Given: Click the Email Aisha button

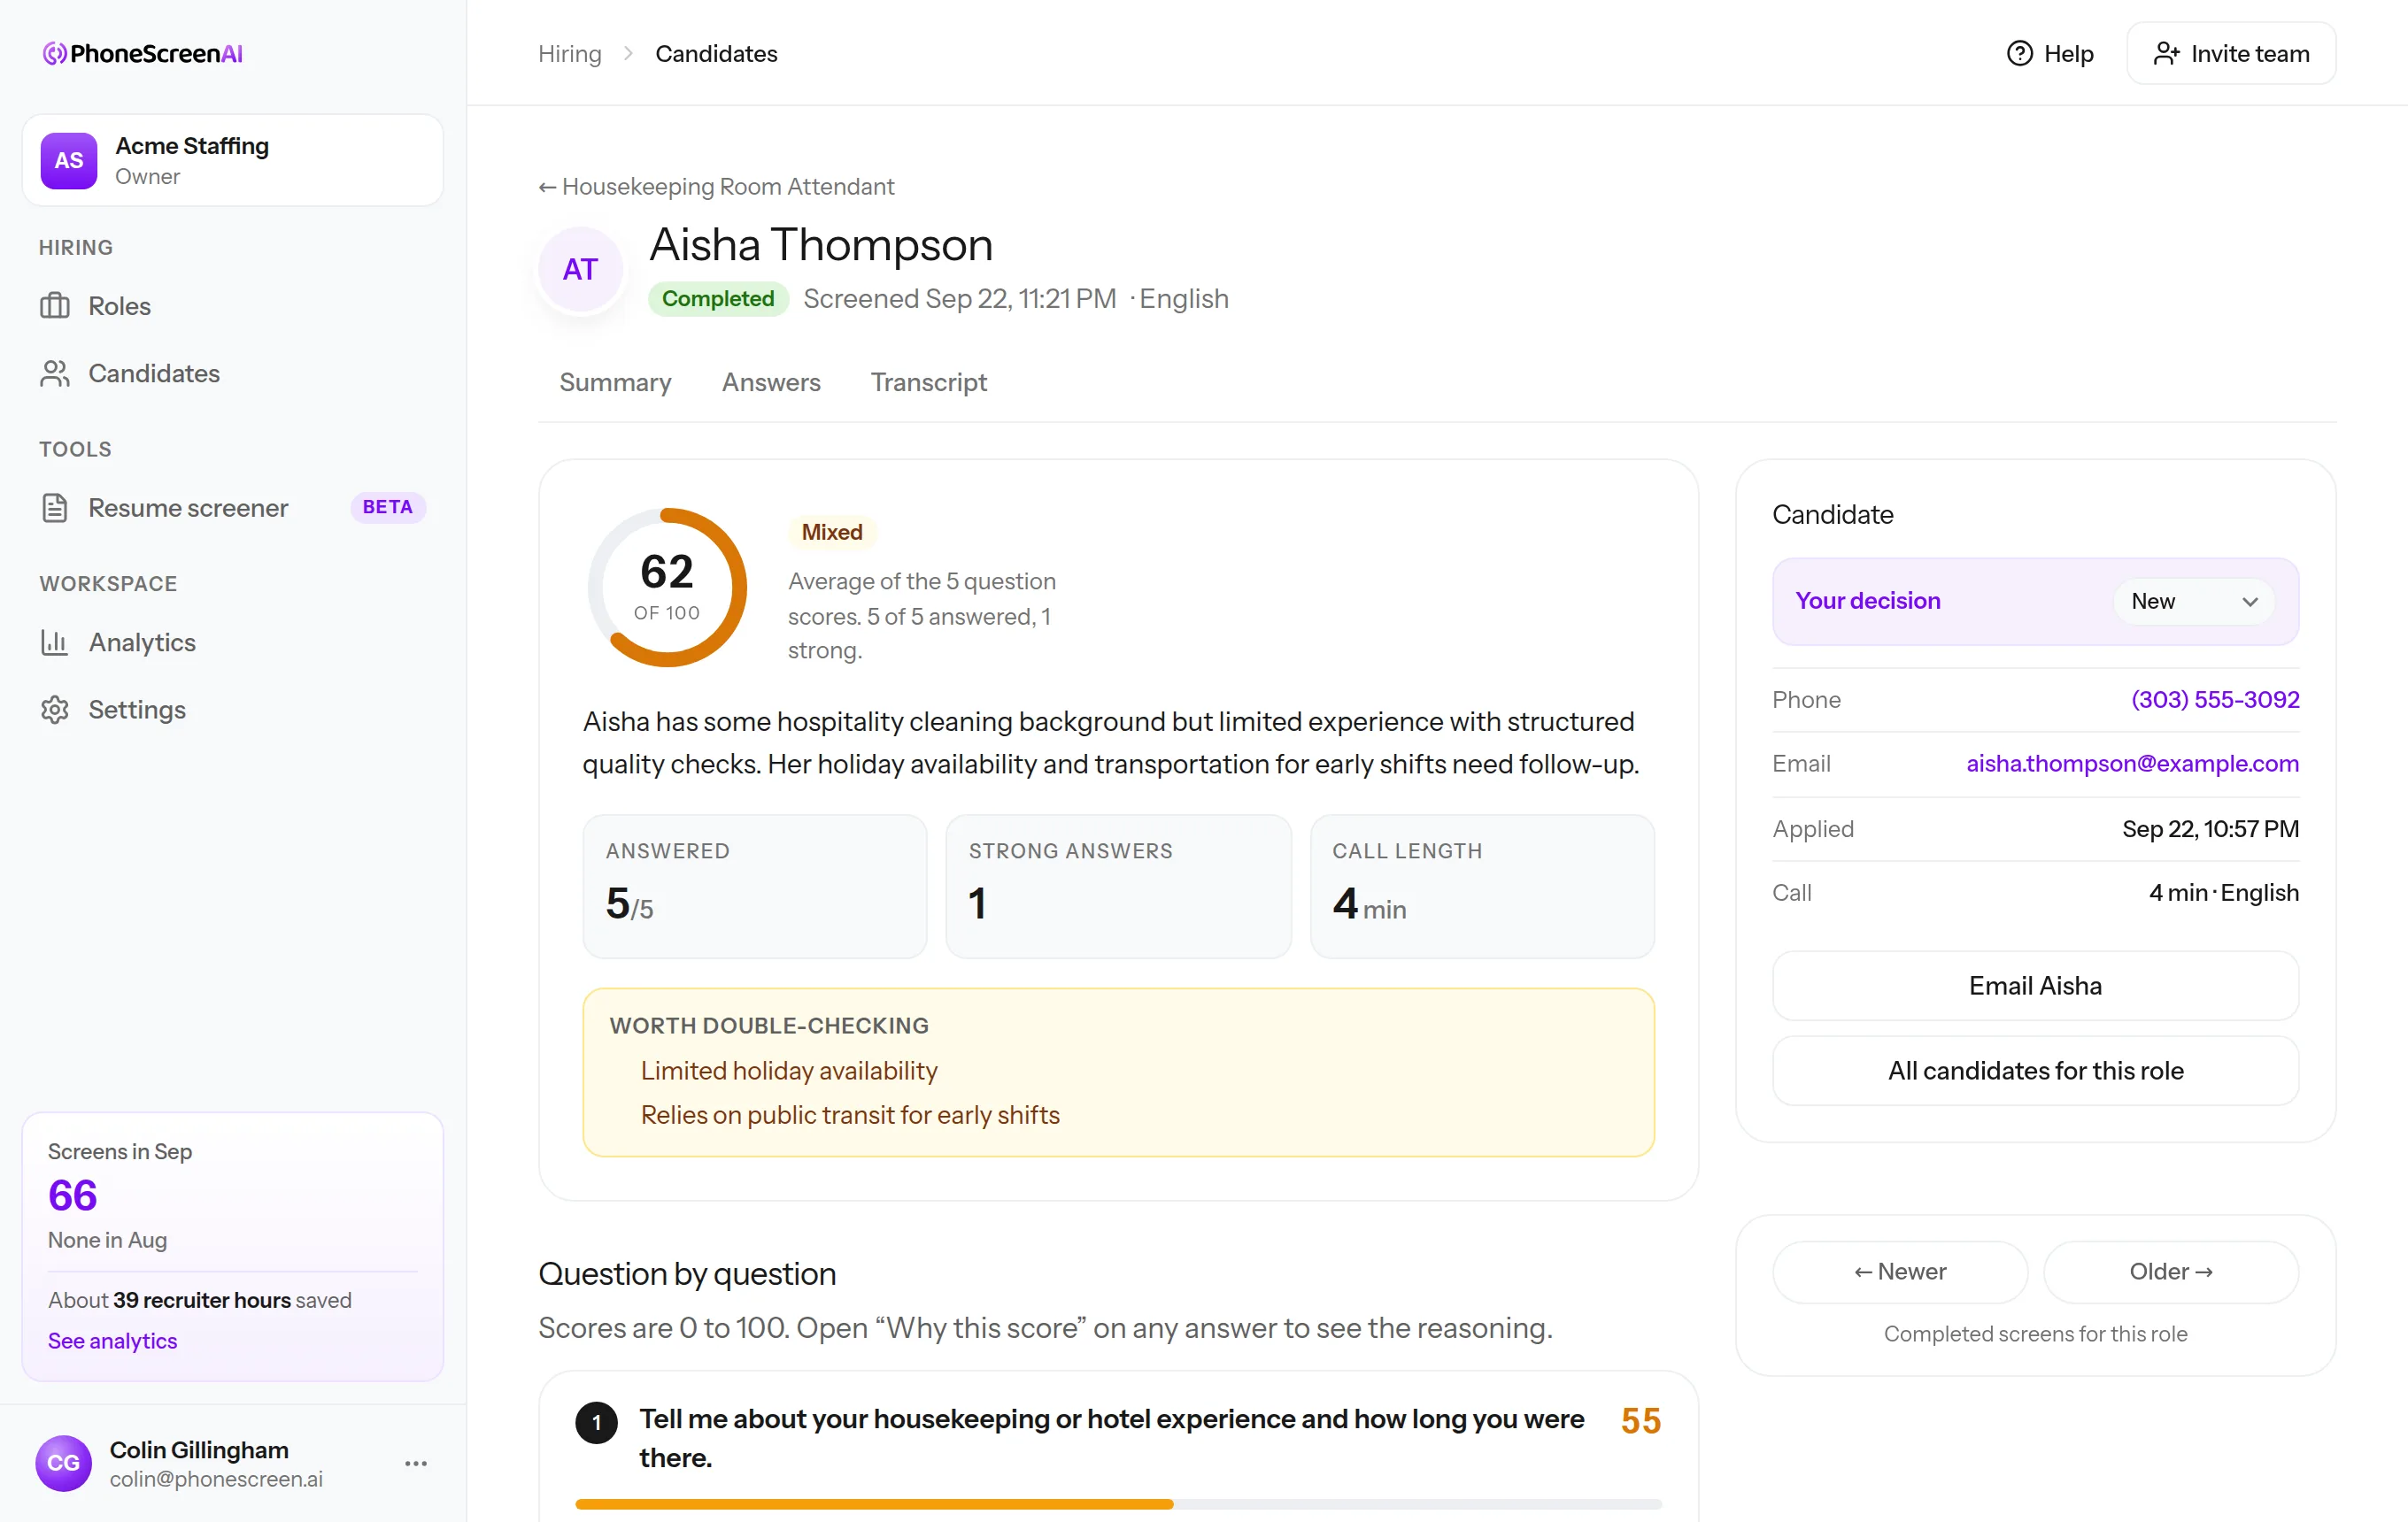Looking at the screenshot, I should 2035,986.
